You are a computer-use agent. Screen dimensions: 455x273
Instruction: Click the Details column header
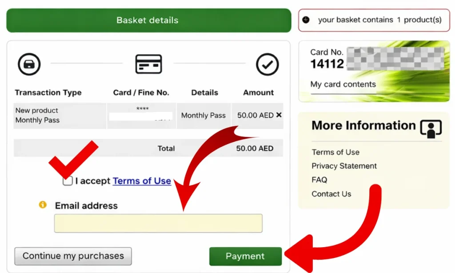click(204, 92)
